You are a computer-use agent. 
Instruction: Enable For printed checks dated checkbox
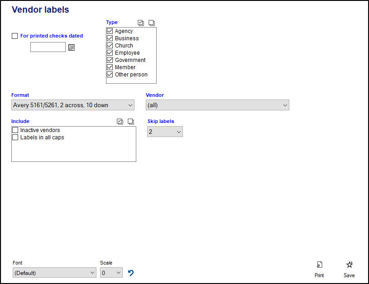pos(15,36)
